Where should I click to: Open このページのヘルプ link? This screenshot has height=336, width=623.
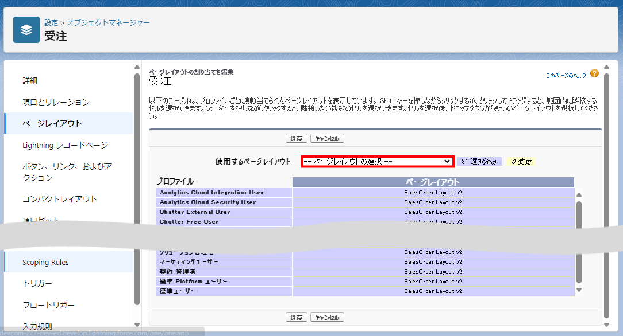(x=566, y=75)
